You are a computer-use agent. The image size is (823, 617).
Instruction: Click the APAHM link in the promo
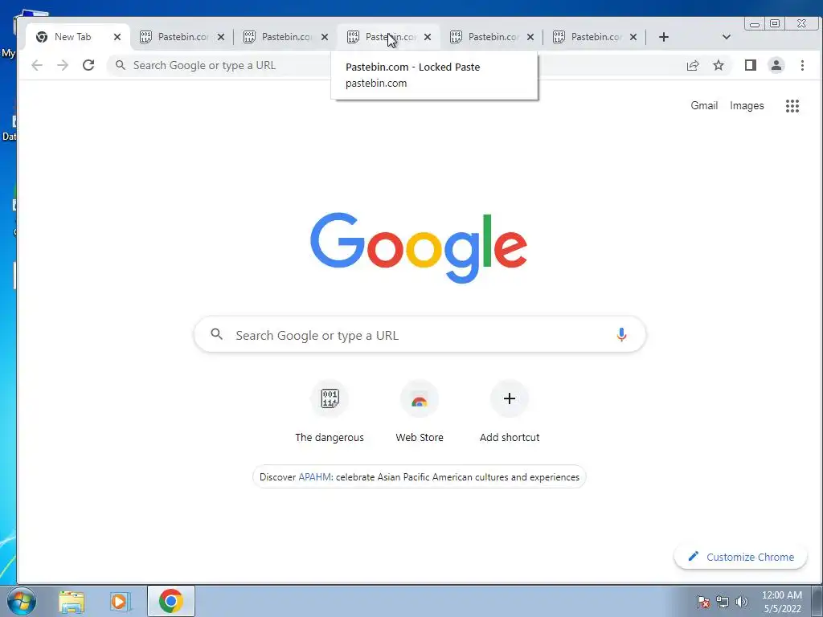pos(314,477)
